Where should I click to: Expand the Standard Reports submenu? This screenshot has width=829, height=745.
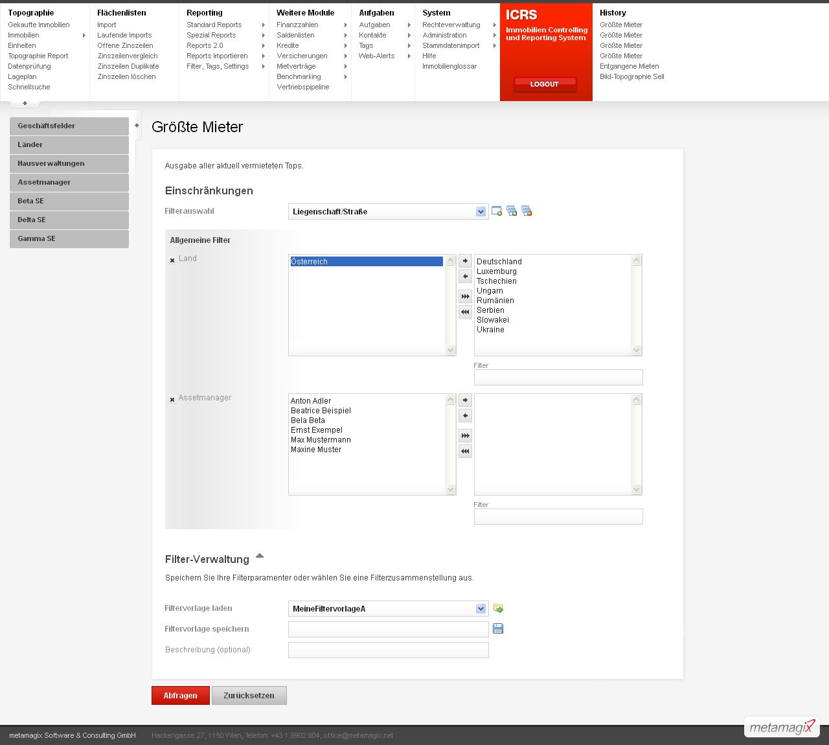[x=263, y=25]
